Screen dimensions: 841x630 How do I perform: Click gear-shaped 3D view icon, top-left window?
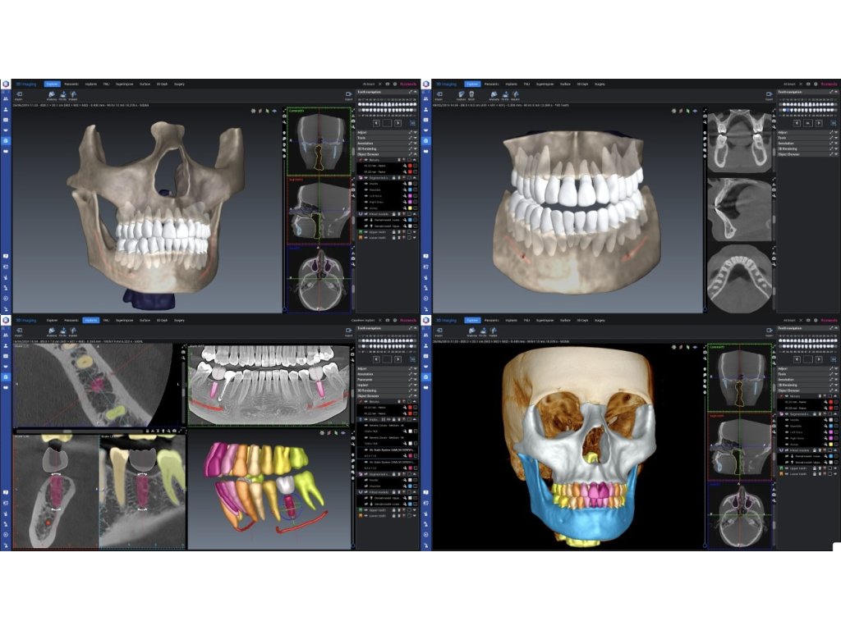click(x=253, y=111)
